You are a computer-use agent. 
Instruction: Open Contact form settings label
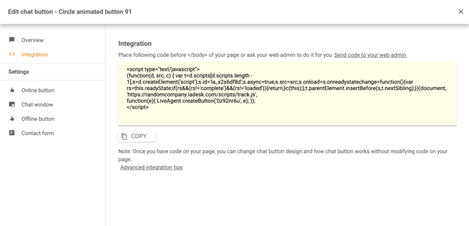tap(38, 133)
